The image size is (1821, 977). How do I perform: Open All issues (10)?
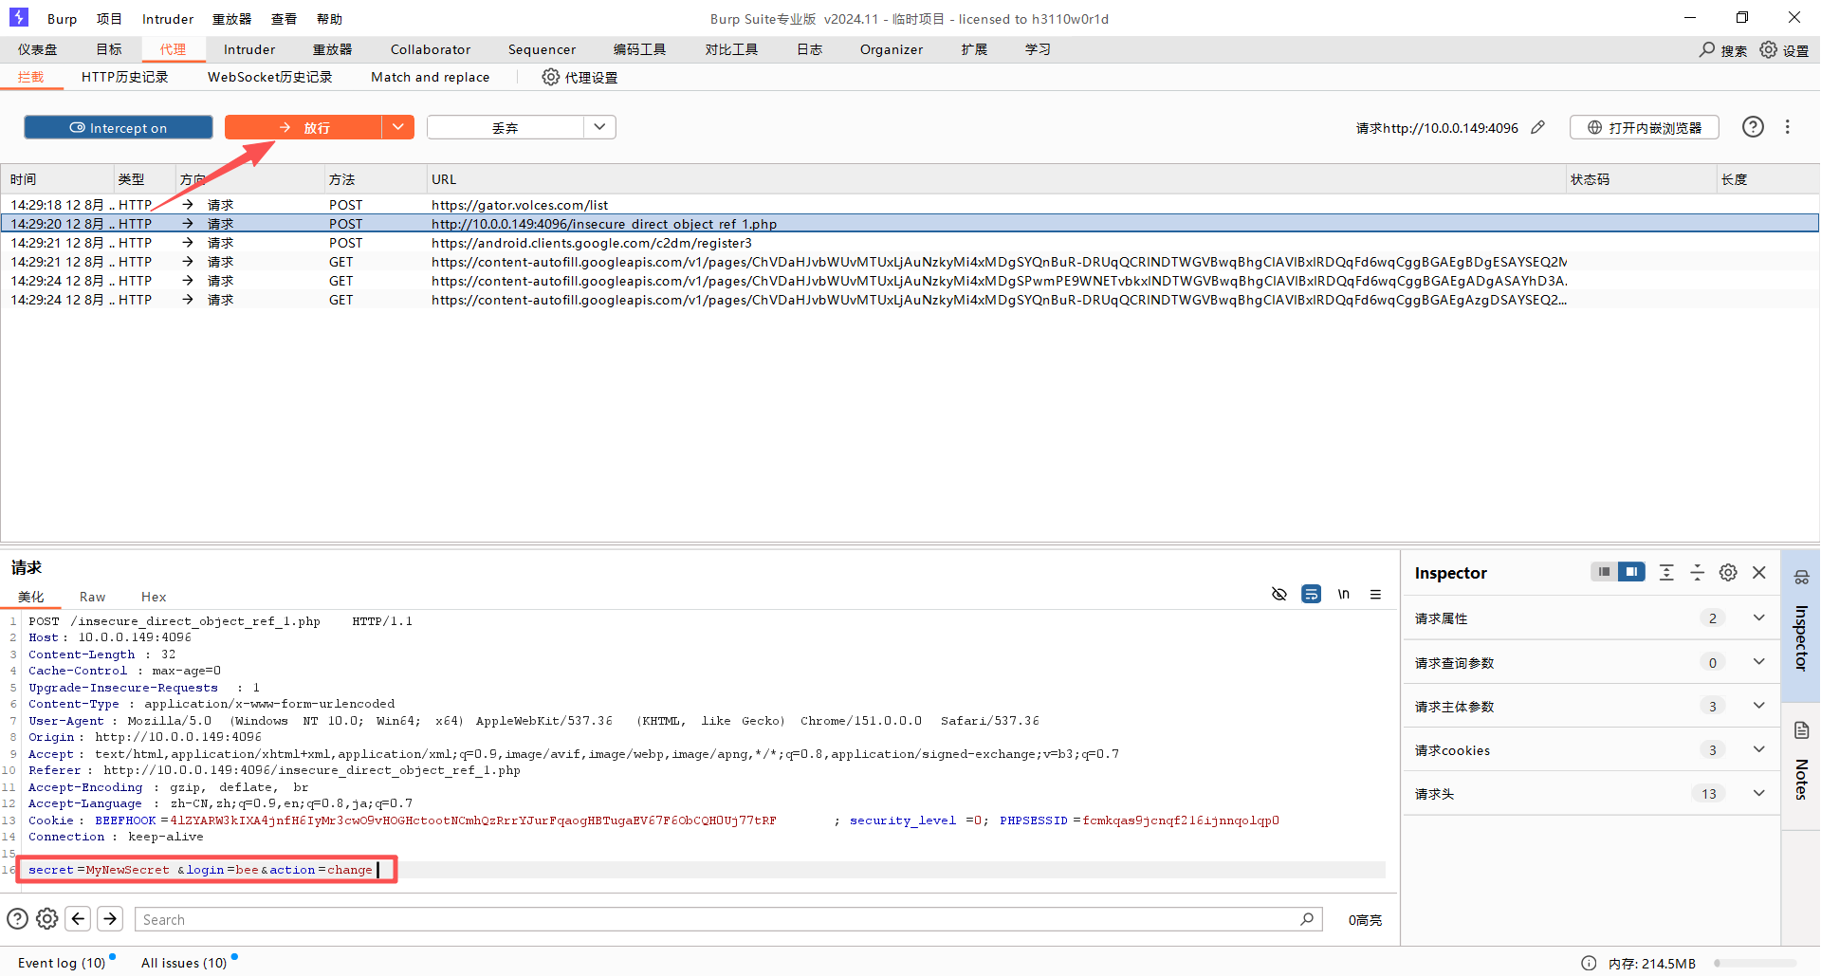click(184, 963)
